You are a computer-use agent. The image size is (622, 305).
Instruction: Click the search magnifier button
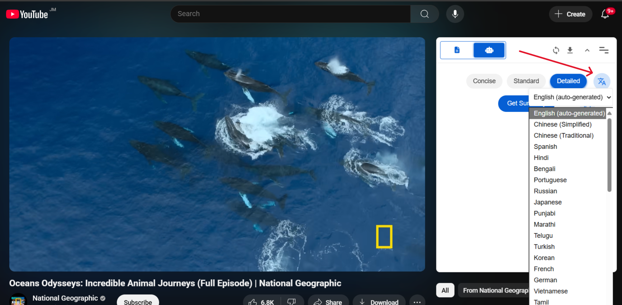pos(424,14)
